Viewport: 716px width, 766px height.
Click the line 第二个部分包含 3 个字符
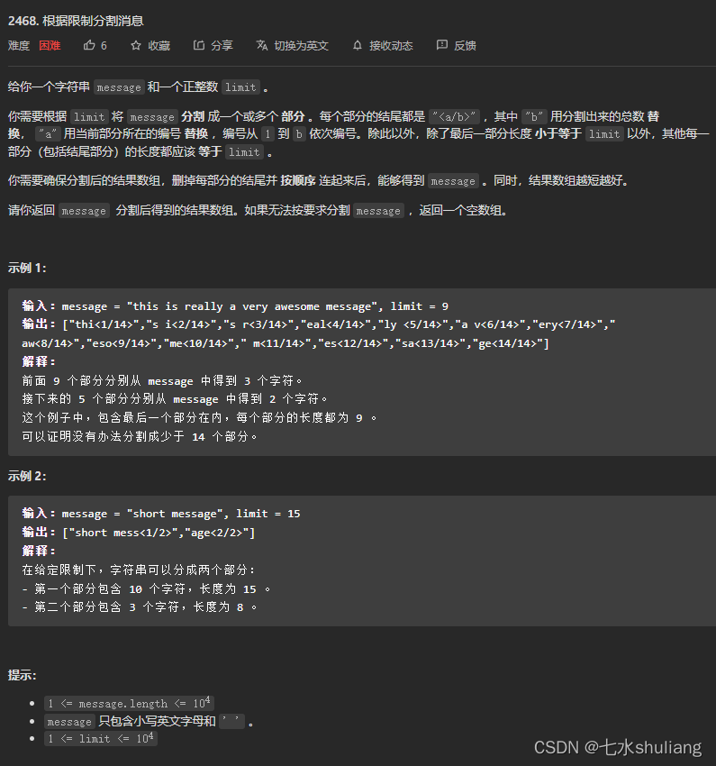[140, 607]
